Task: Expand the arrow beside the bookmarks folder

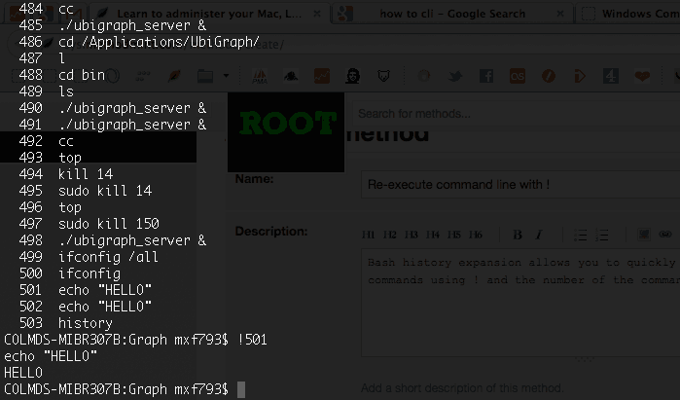Action: (x=226, y=76)
